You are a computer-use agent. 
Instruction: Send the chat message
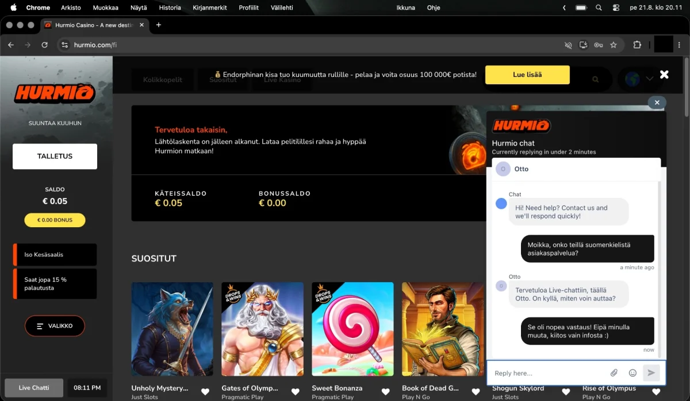[651, 373]
